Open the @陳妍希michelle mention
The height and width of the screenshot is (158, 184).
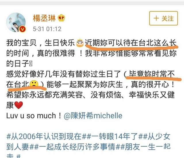[93, 116]
